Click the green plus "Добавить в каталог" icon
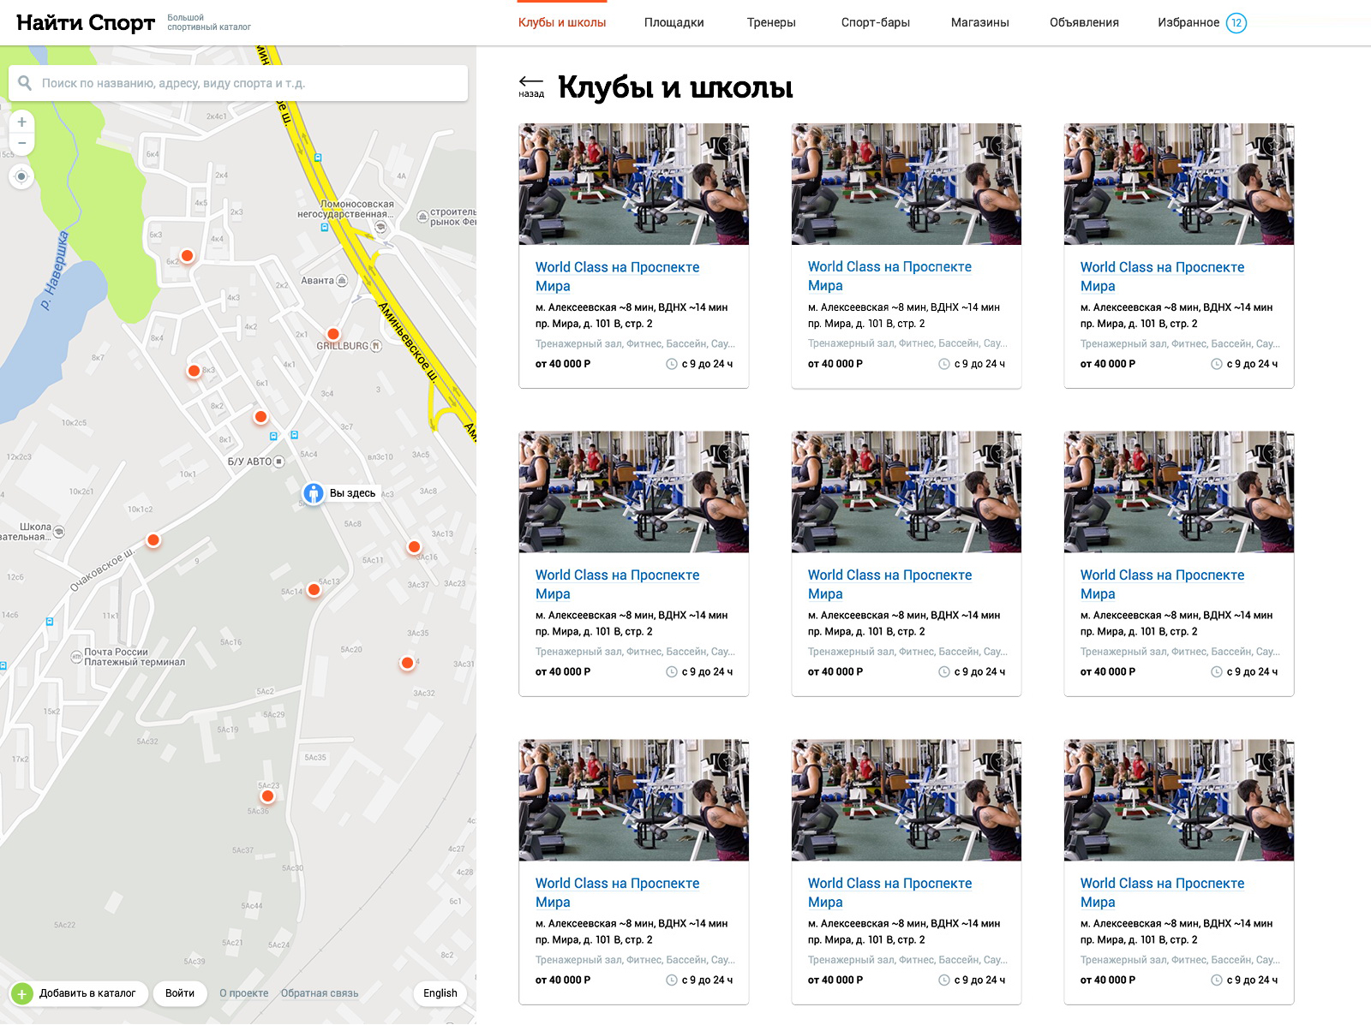 point(22,994)
